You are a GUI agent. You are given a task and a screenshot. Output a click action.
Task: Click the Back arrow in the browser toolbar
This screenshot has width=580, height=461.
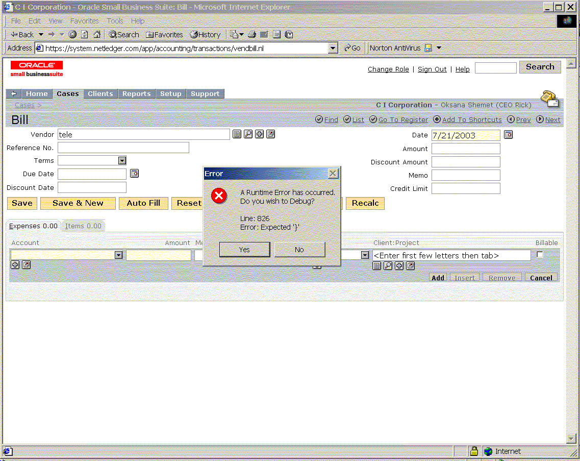[22, 34]
